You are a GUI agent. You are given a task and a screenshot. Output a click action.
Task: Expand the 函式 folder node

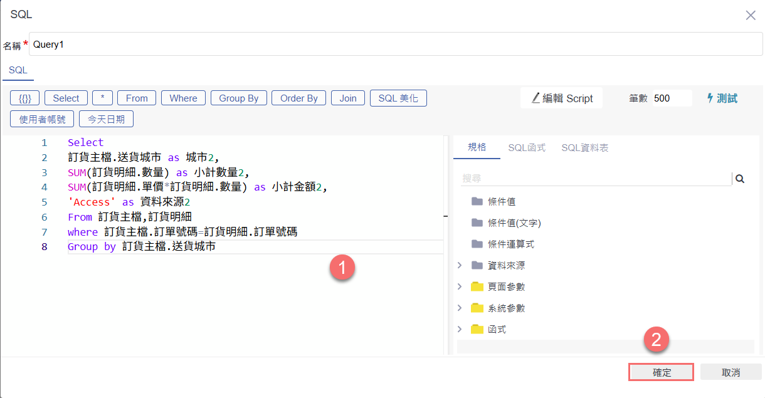460,330
